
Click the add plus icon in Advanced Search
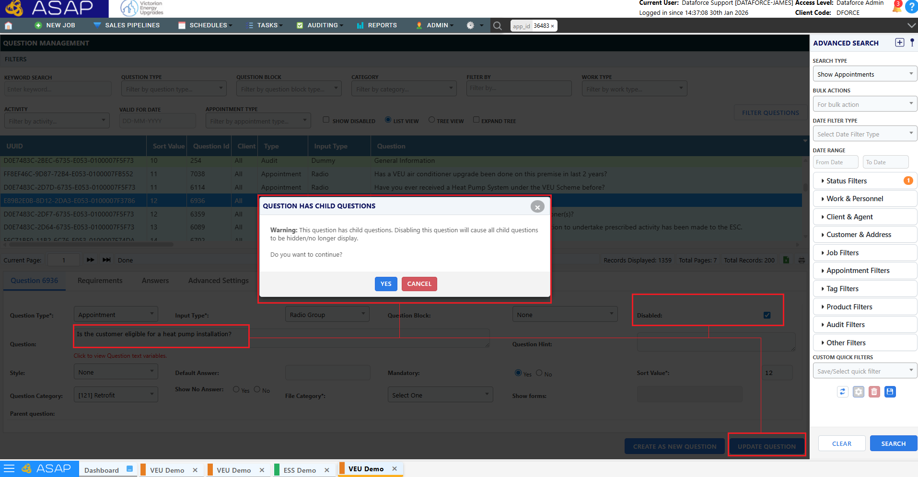900,43
